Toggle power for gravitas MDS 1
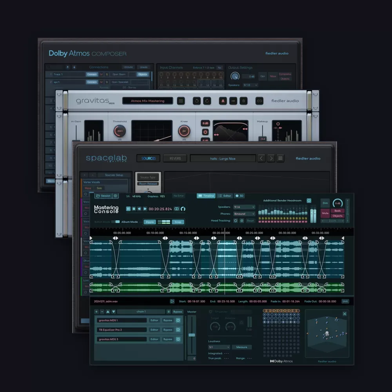The width and height of the screenshot is (392, 392). click(178, 320)
